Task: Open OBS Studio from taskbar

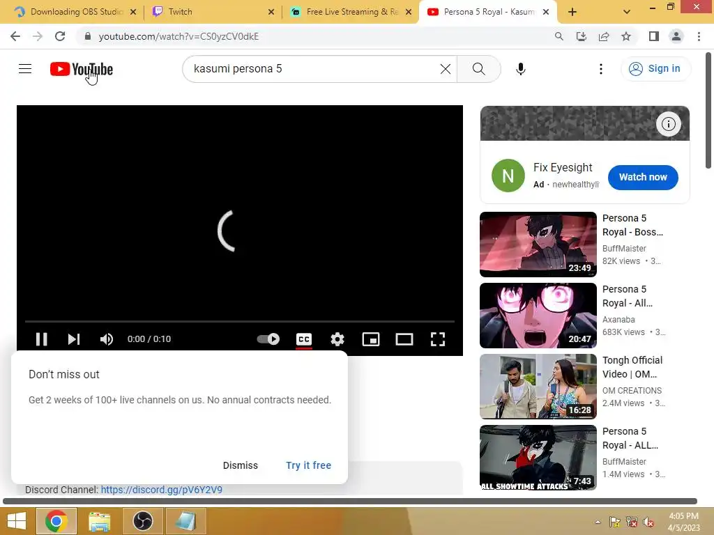Action: point(142,521)
